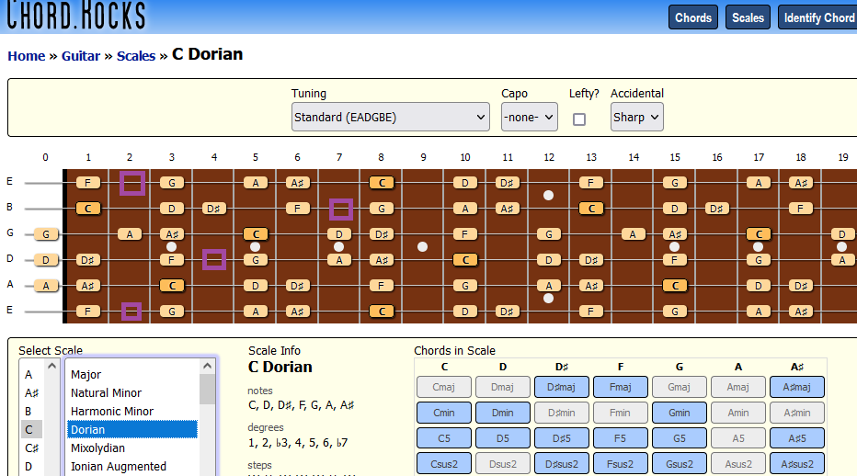This screenshot has width=857, height=476.
Task: Click the Asus2 chord button
Action: pos(737,464)
